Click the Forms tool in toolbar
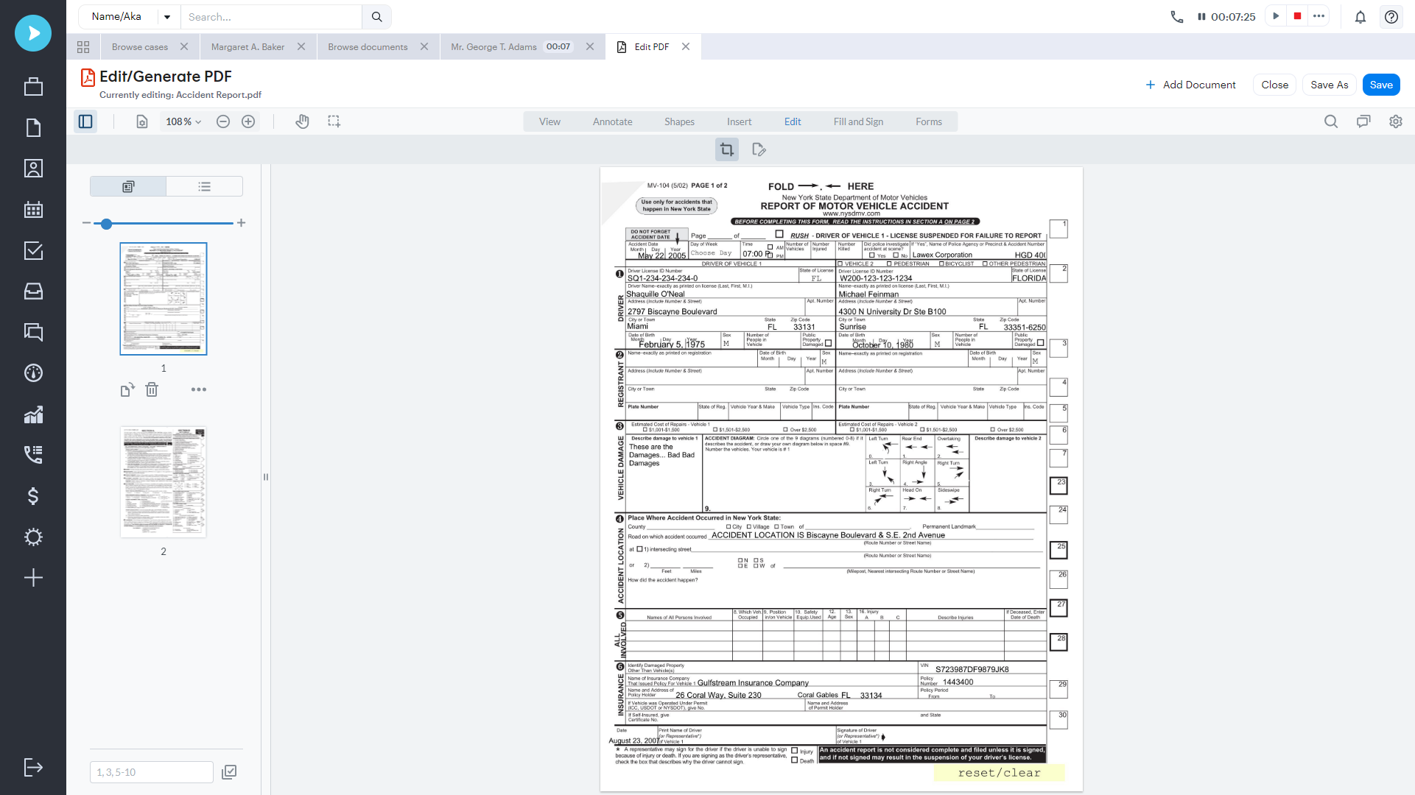This screenshot has height=795, width=1415. [929, 121]
